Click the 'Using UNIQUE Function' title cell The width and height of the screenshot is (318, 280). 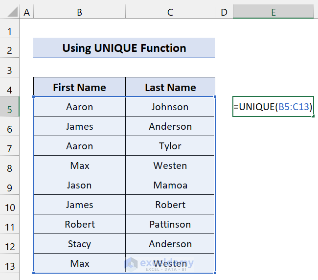(x=124, y=48)
